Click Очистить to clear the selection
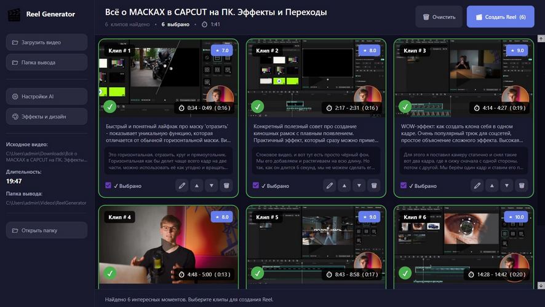The image size is (545, 307). (439, 17)
